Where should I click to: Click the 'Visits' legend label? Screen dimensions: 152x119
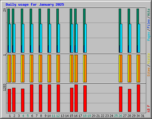(x=149, y=59)
